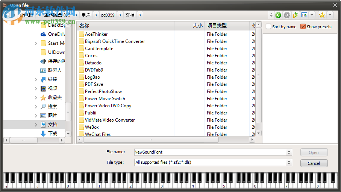Viewport: 341px width, 192px height.
Task: Open the File name history dropdown
Action: coord(289,152)
